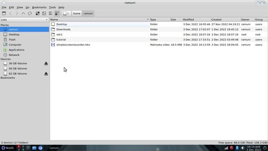
Task: Go back to previous folder
Action: [x=10, y=13]
